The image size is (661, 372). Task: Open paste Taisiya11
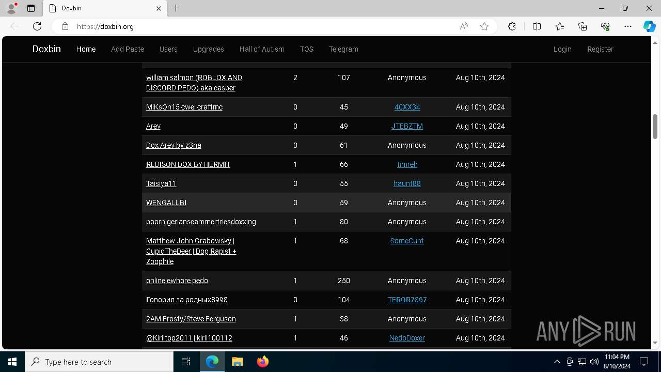pos(161,183)
